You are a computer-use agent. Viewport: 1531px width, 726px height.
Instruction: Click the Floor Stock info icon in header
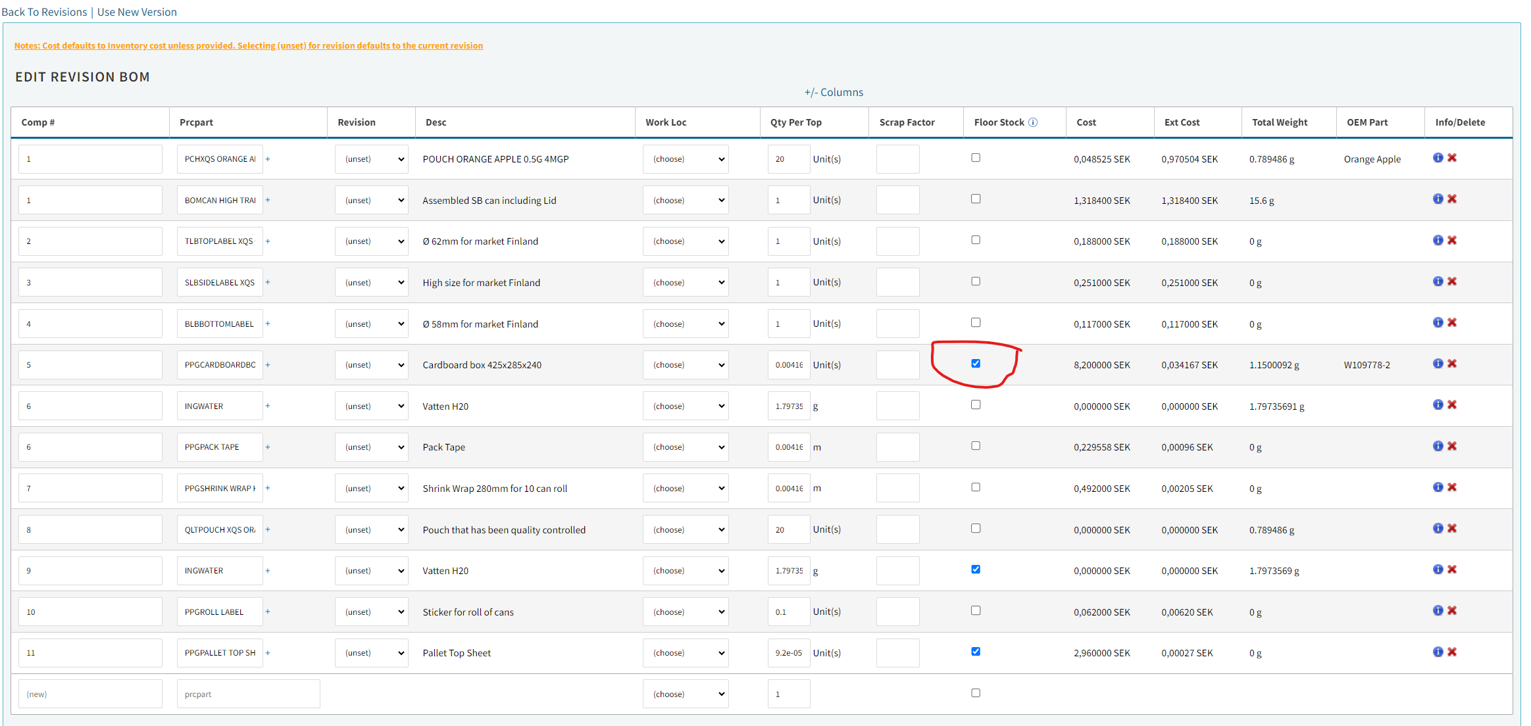click(1033, 122)
